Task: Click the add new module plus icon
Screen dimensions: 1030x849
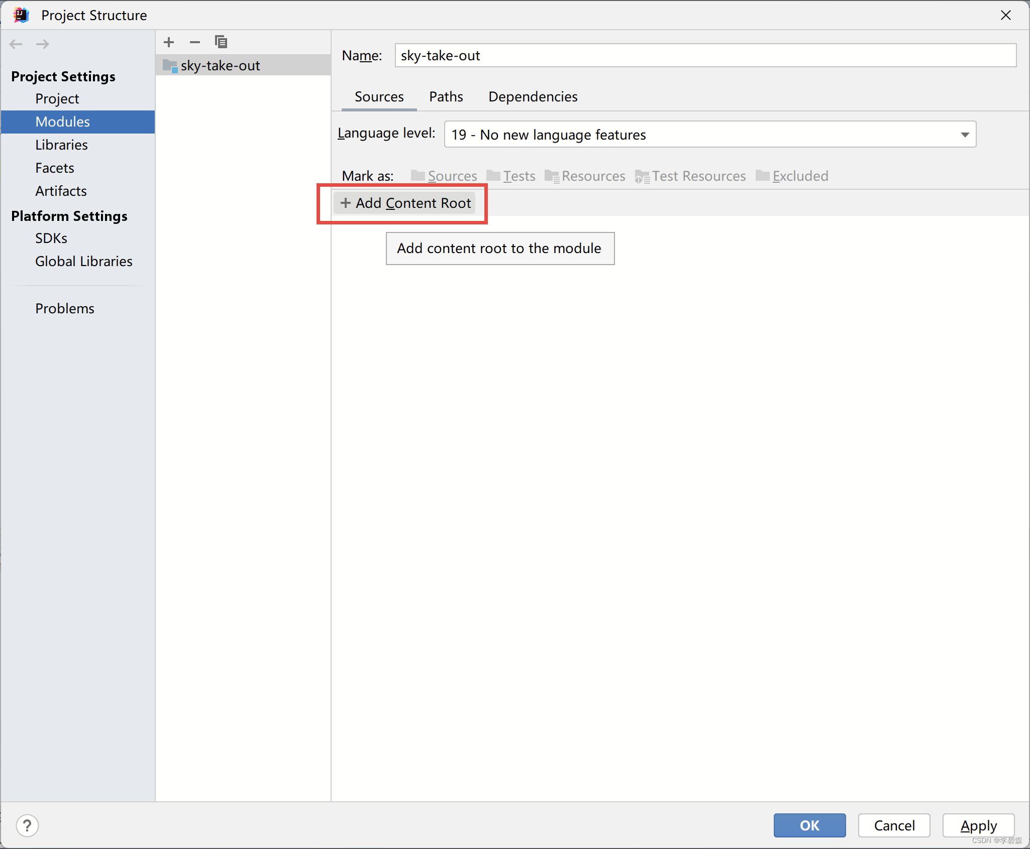Action: tap(169, 42)
